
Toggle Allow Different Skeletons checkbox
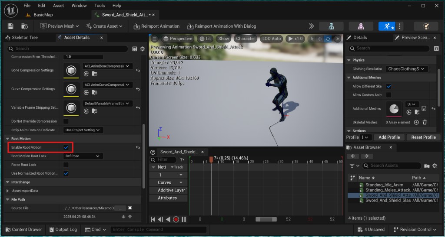(389, 86)
